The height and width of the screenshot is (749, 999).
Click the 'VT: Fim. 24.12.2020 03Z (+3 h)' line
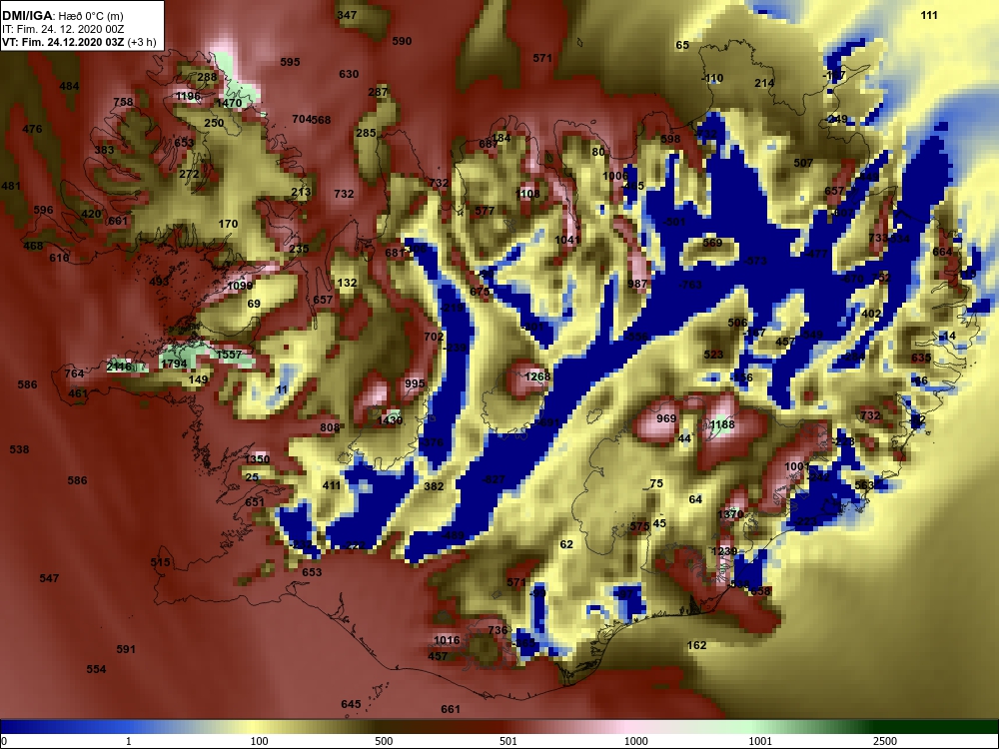pyautogui.click(x=79, y=43)
